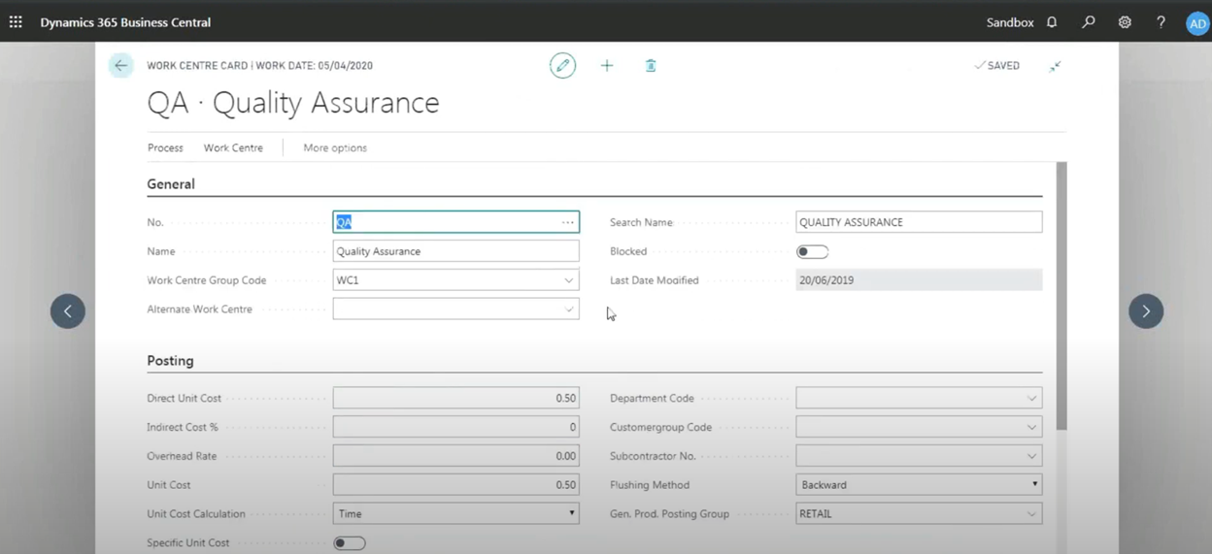Click the pencil edit icon
The width and height of the screenshot is (1212, 554).
click(562, 65)
